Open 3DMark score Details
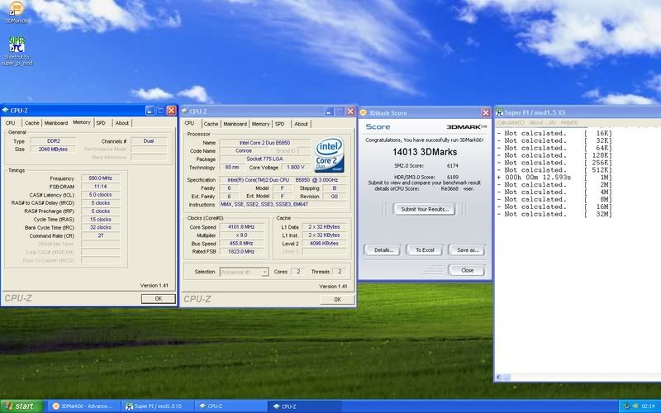661x413 pixels. (383, 250)
